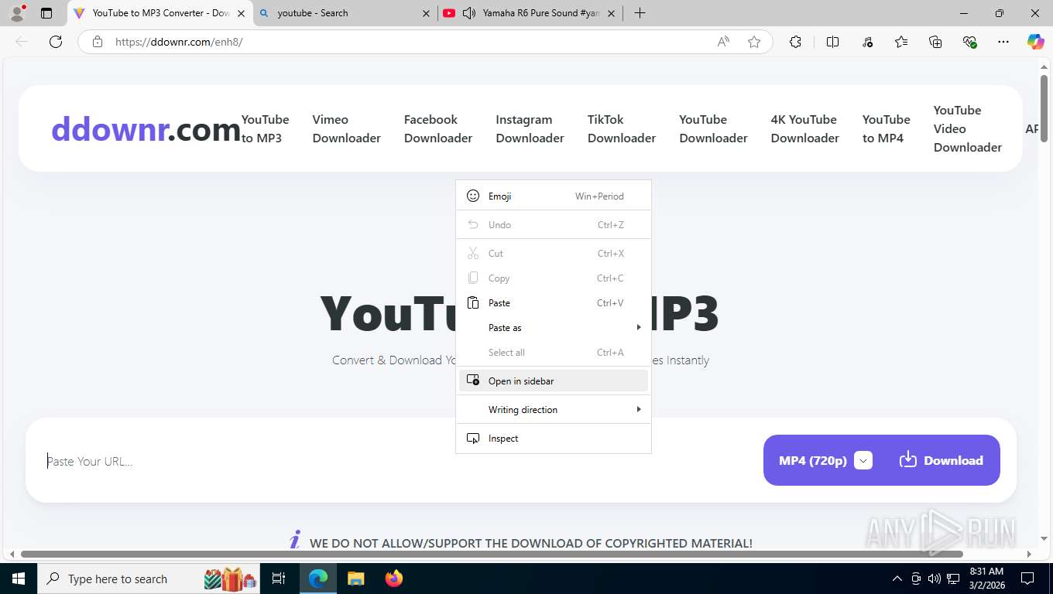Choose Cut from the context menu
1053x594 pixels.
coord(554,254)
